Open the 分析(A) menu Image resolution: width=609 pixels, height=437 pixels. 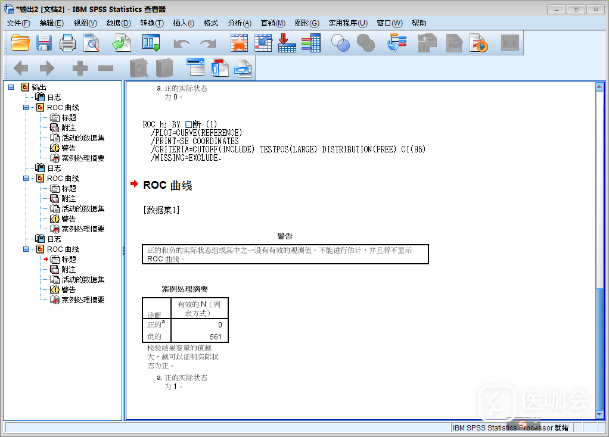pyautogui.click(x=239, y=23)
